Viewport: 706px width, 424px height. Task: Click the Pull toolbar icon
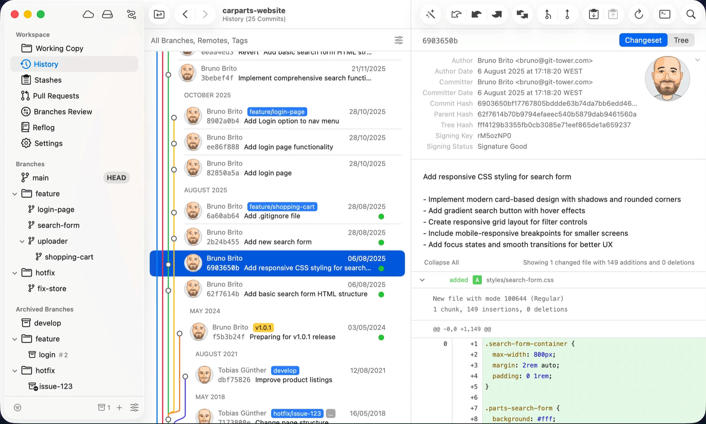click(x=476, y=14)
